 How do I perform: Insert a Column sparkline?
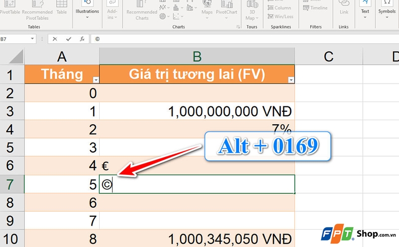point(279,8)
